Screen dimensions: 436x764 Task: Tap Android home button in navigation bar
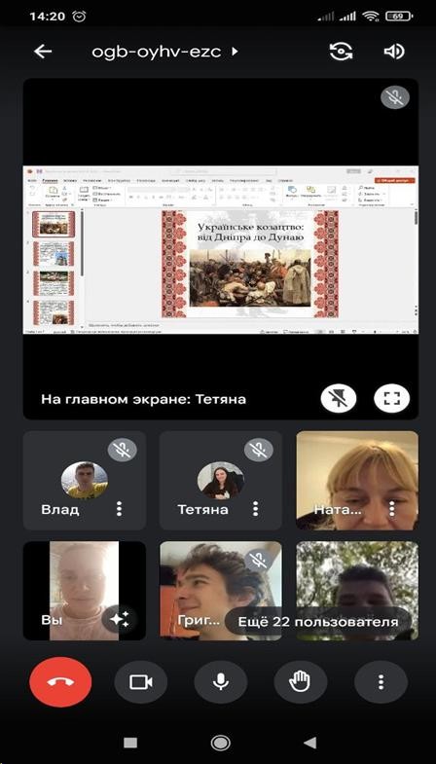(221, 743)
